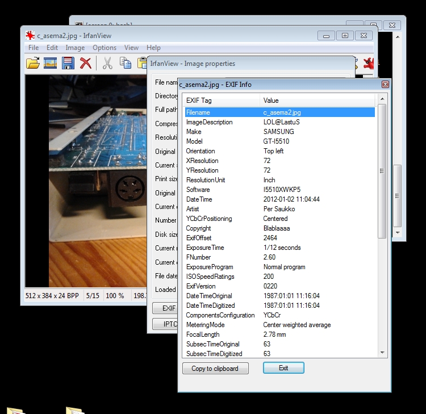The image size is (426, 414).
Task: Click the IPTC button in Image properties
Action: (165, 324)
